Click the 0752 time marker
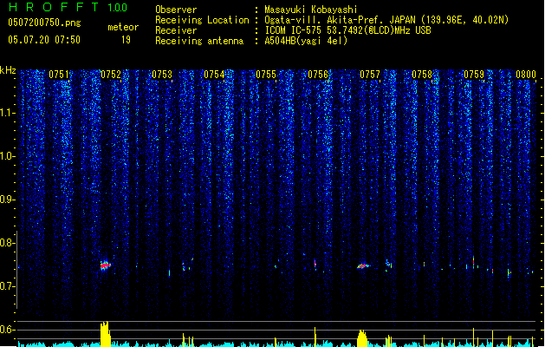Screen dimensions: 545x347 coord(111,75)
